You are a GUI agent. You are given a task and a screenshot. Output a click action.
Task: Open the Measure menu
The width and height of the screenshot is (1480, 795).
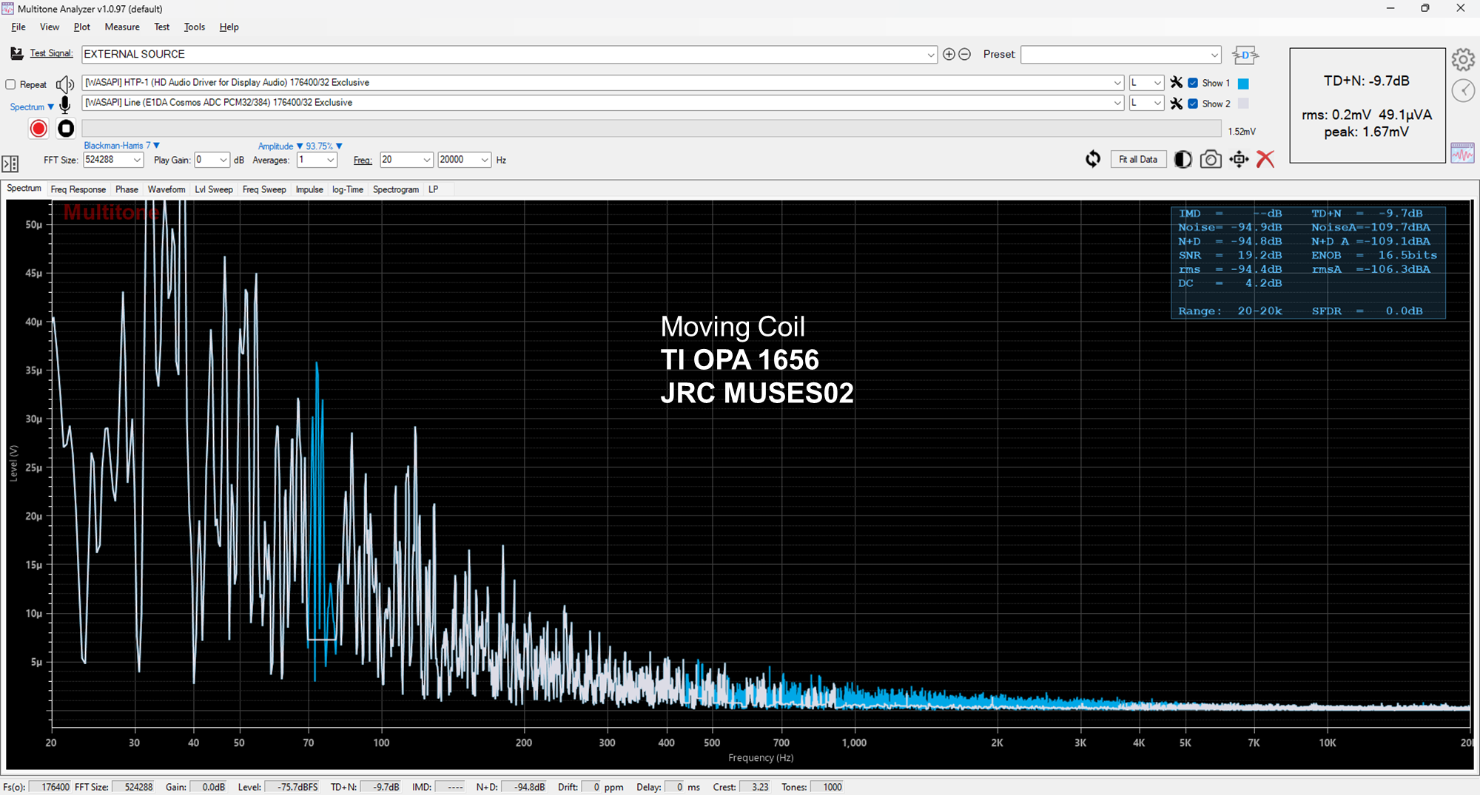pos(122,27)
